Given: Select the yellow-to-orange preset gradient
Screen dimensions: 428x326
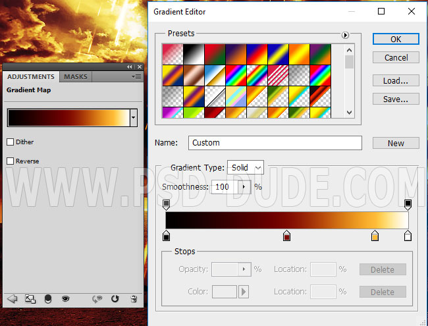Looking at the screenshot, I should 299,54.
